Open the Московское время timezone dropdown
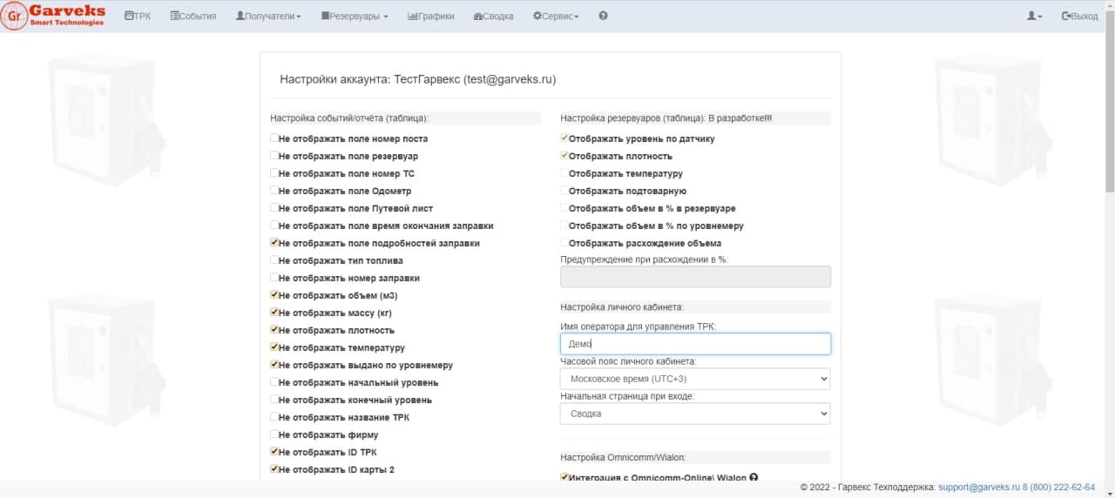1115x498 pixels. coord(694,379)
